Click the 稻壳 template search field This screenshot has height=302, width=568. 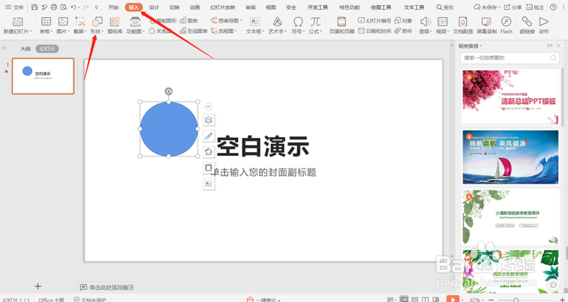(510, 58)
